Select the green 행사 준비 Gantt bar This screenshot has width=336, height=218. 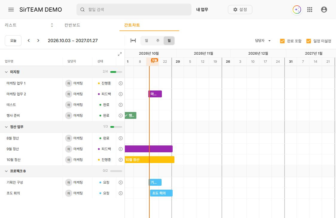coord(131,116)
